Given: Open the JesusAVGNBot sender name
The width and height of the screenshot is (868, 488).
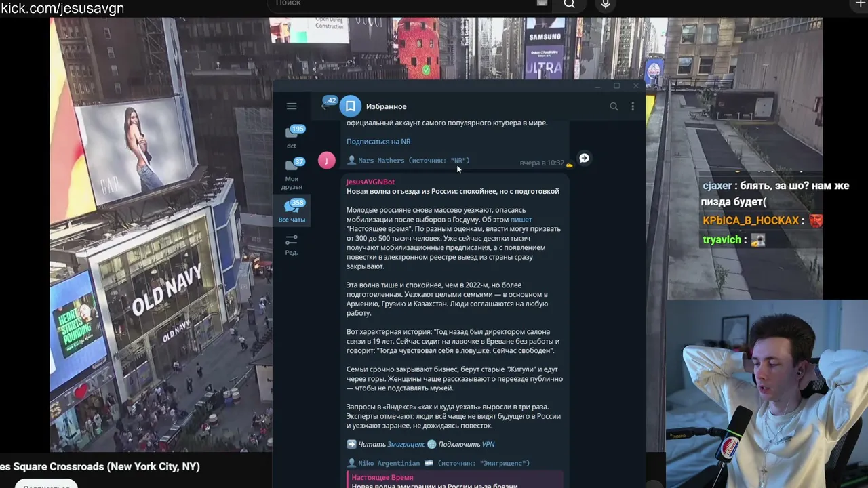Looking at the screenshot, I should [370, 182].
